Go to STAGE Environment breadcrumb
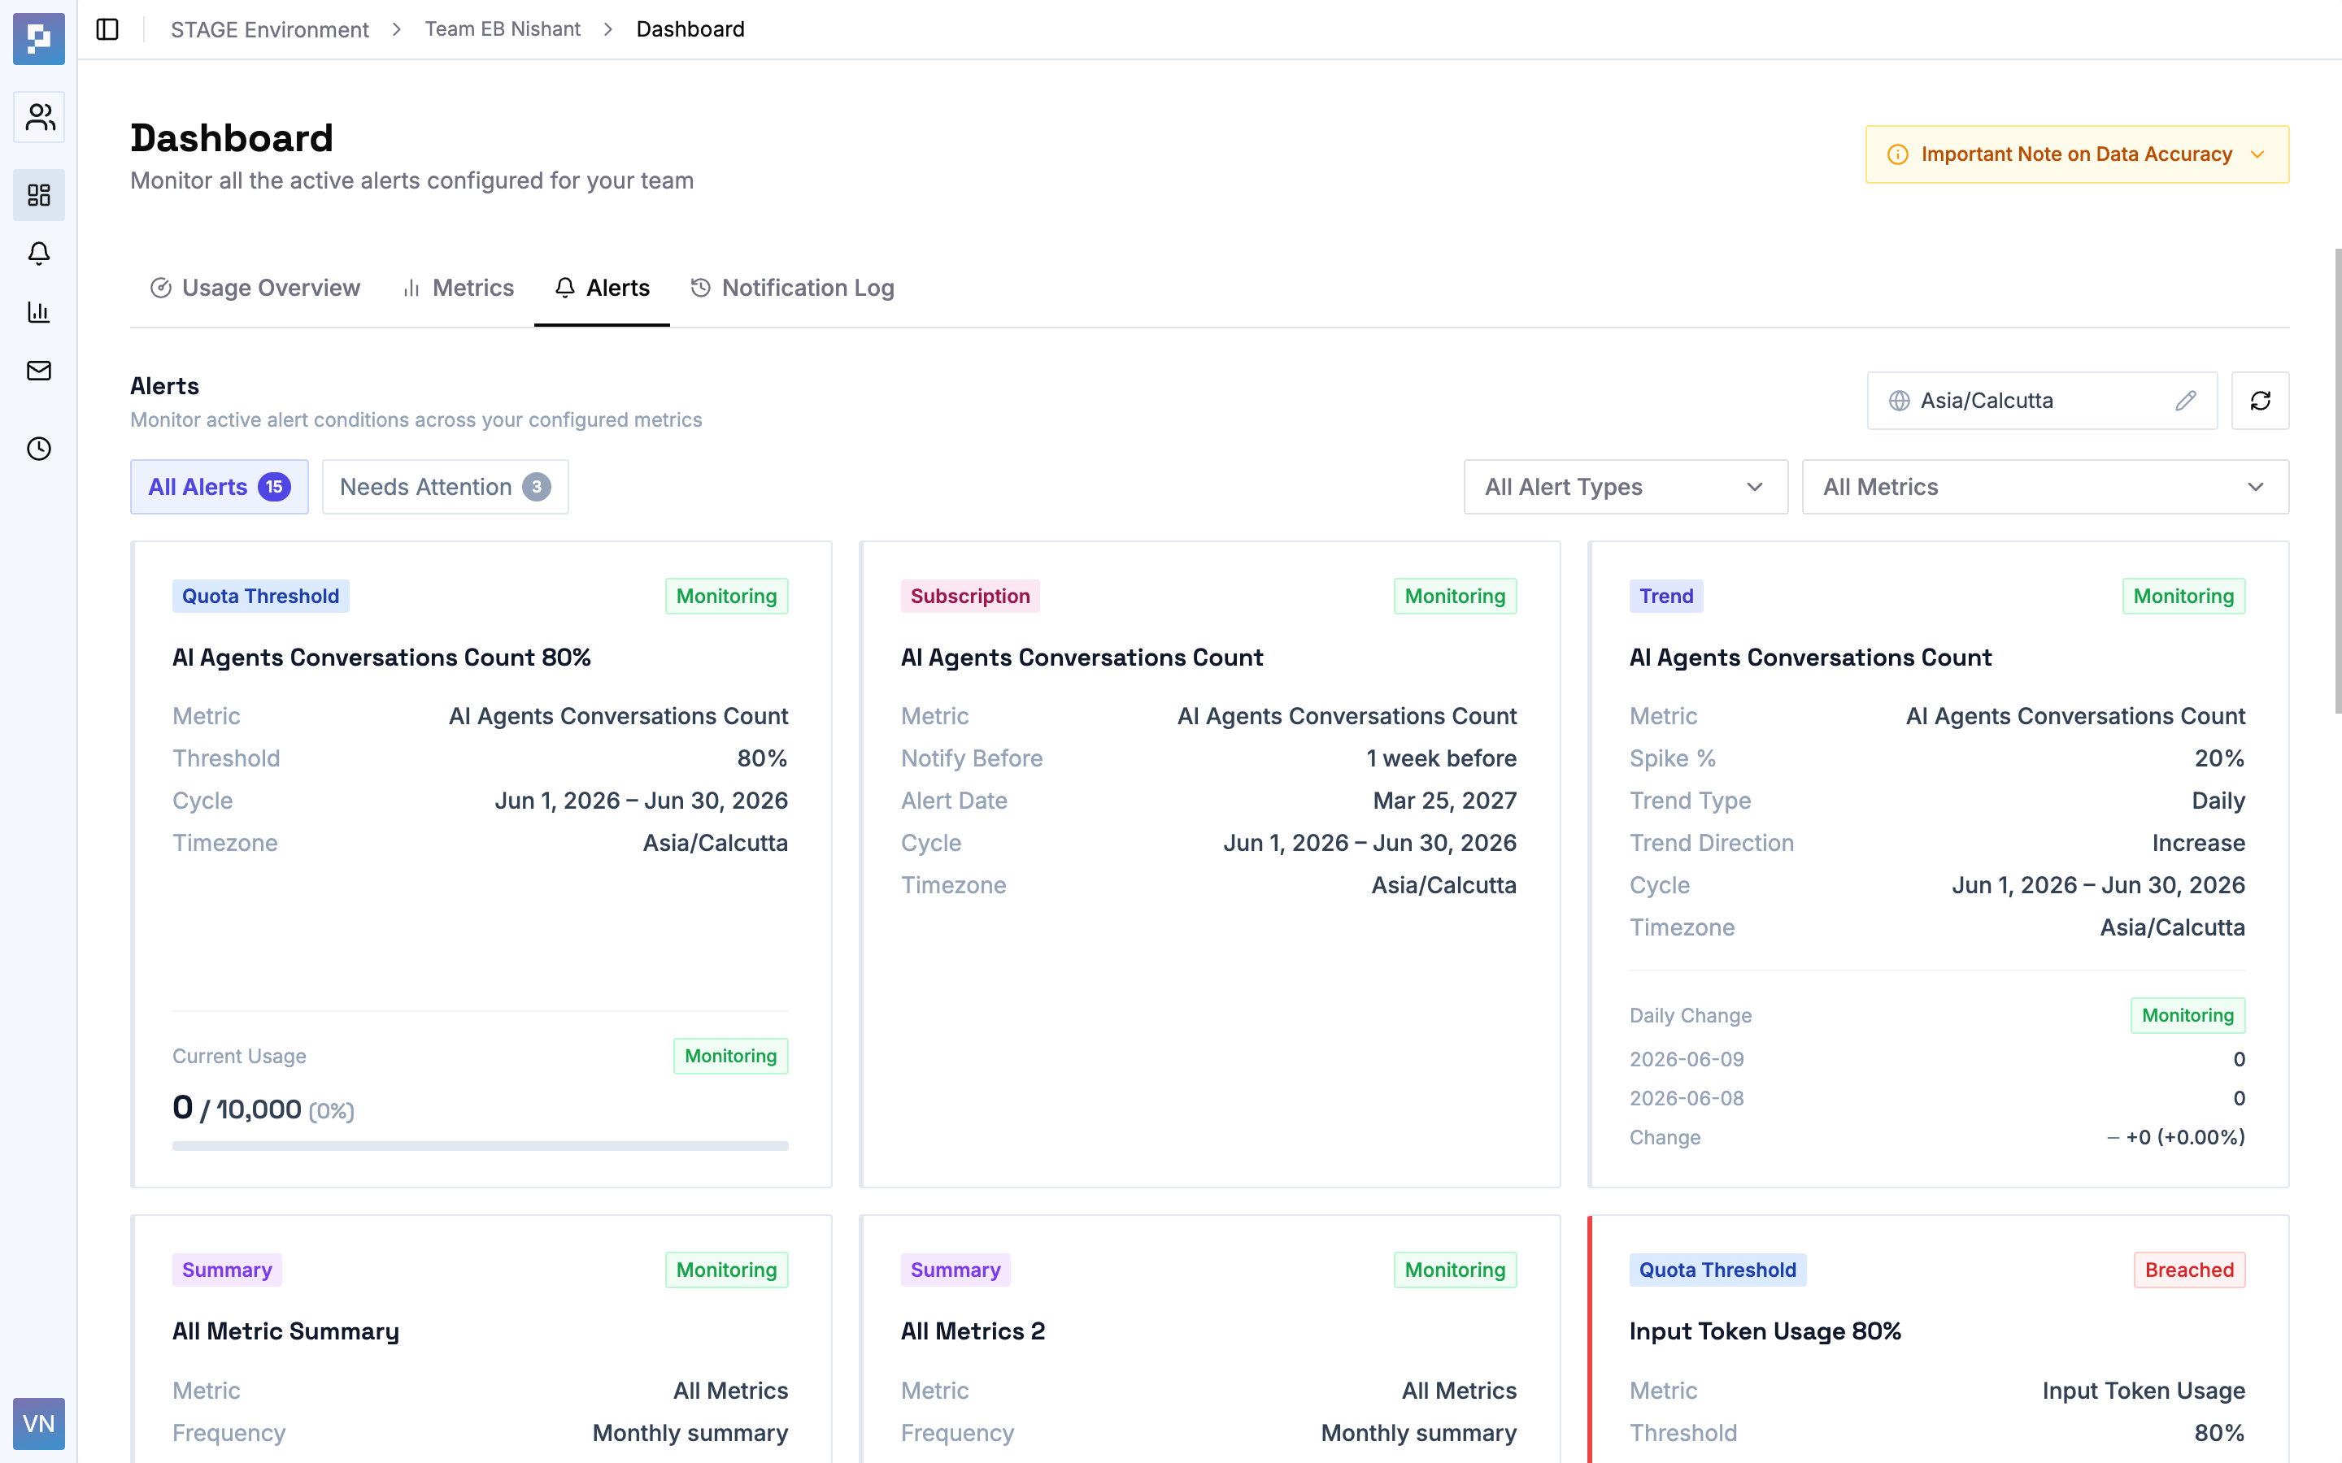The width and height of the screenshot is (2342, 1463). point(270,29)
